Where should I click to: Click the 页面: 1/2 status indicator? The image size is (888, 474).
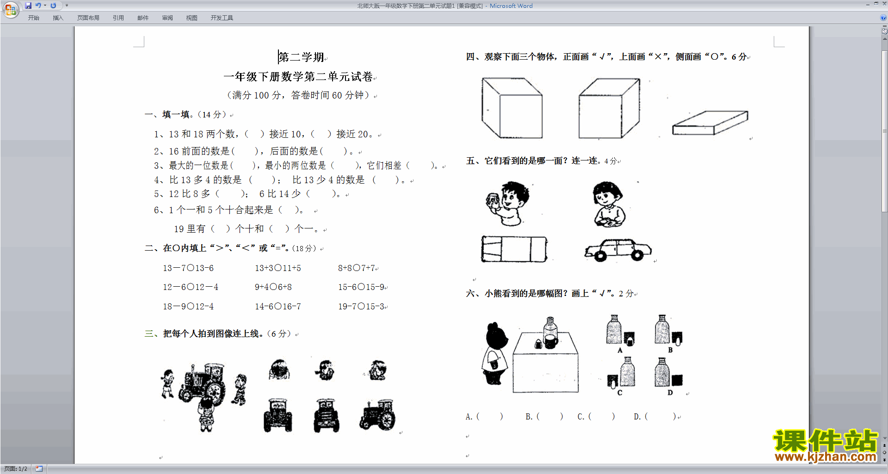pyautogui.click(x=16, y=469)
